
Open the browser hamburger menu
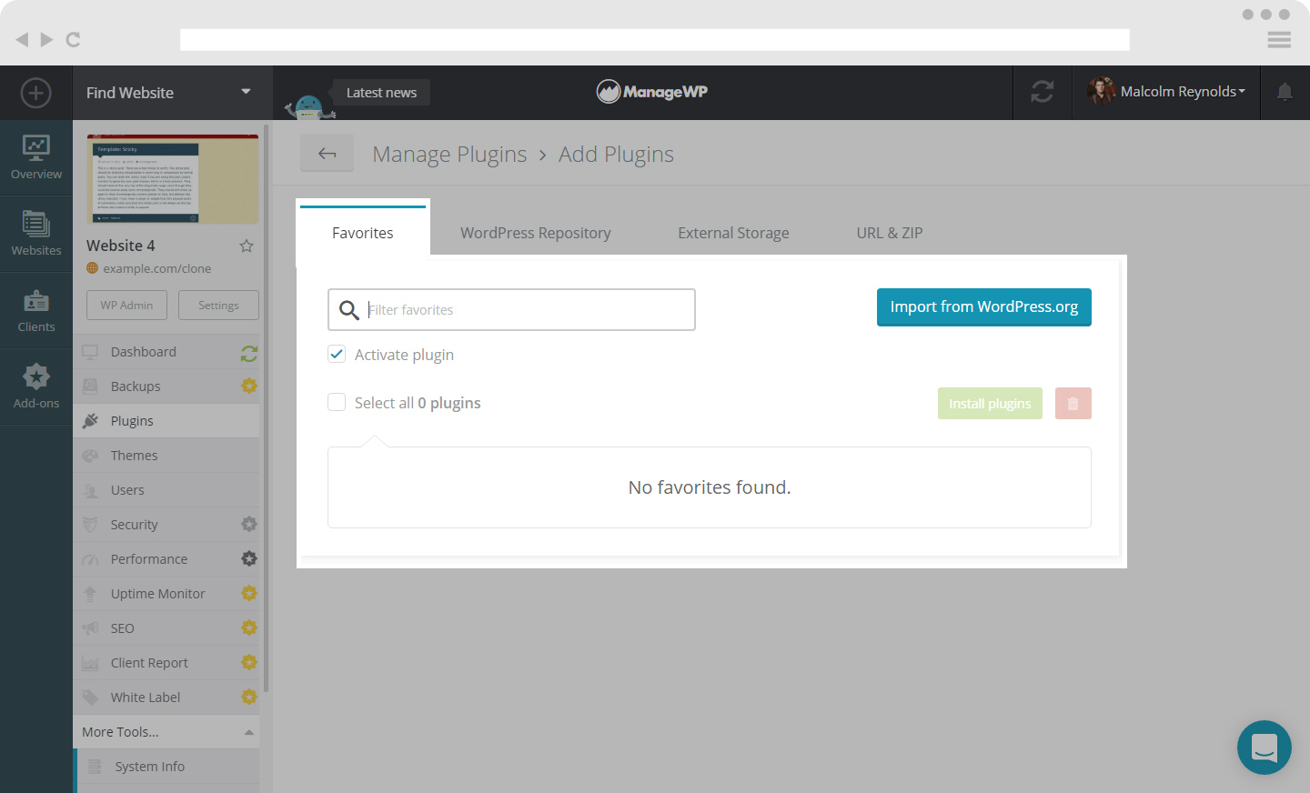pos(1279,39)
